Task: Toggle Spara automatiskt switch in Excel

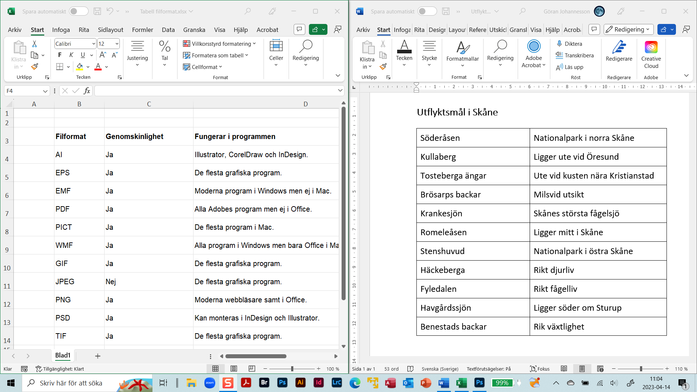Action: [78, 11]
